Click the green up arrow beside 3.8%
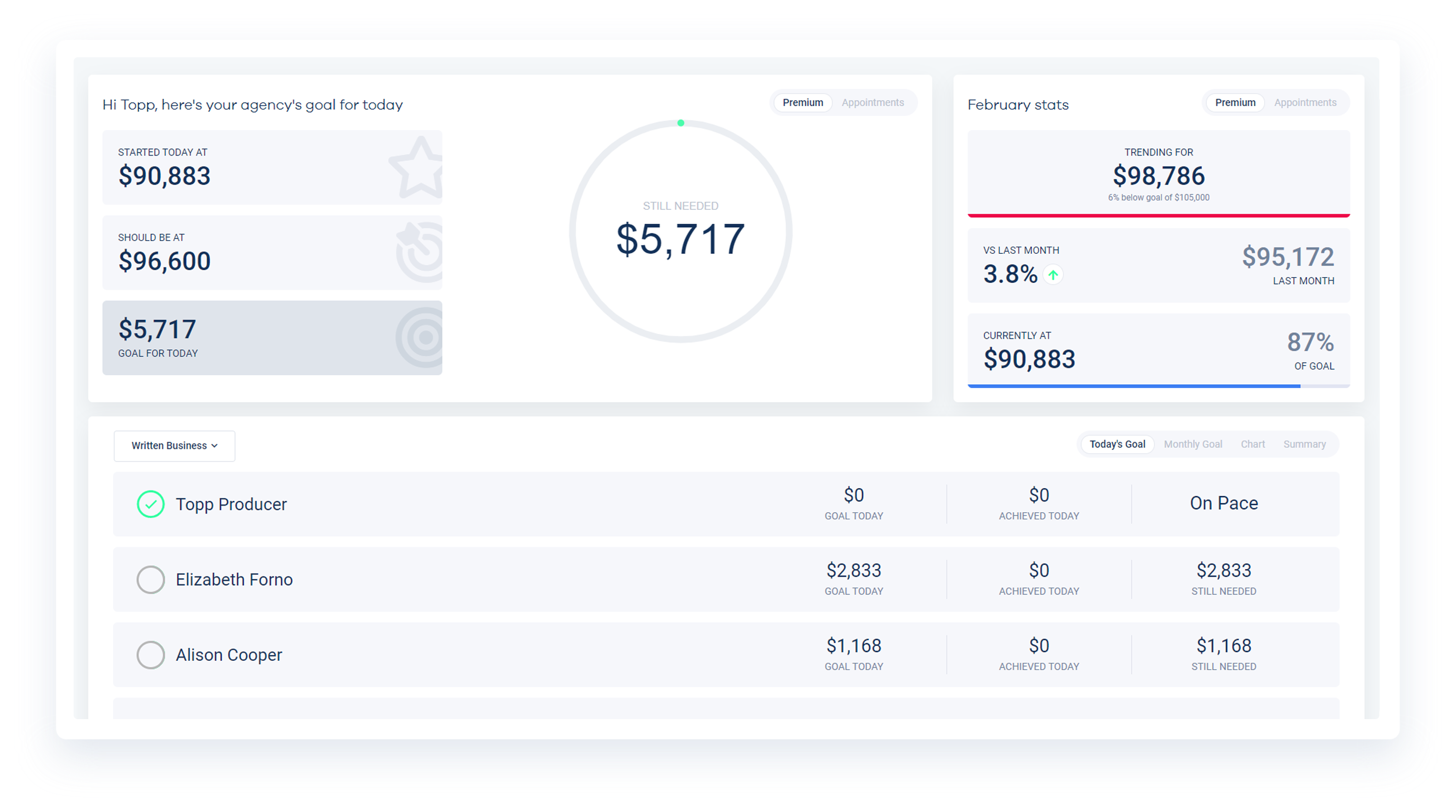 (1053, 275)
